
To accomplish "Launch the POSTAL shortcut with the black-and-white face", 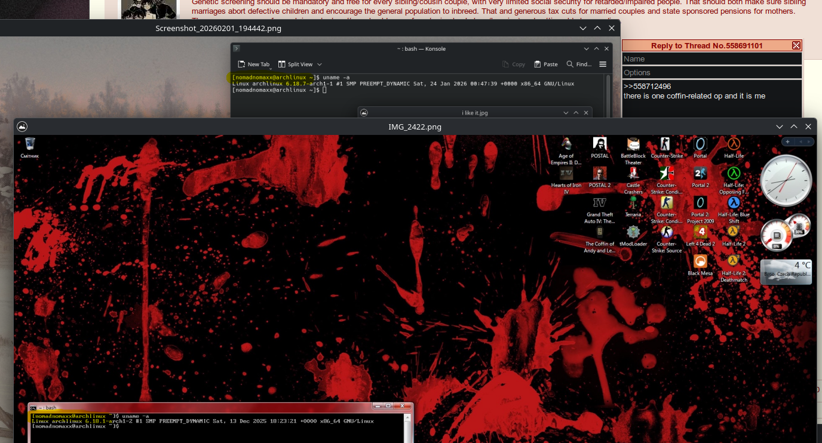I will coord(600,148).
